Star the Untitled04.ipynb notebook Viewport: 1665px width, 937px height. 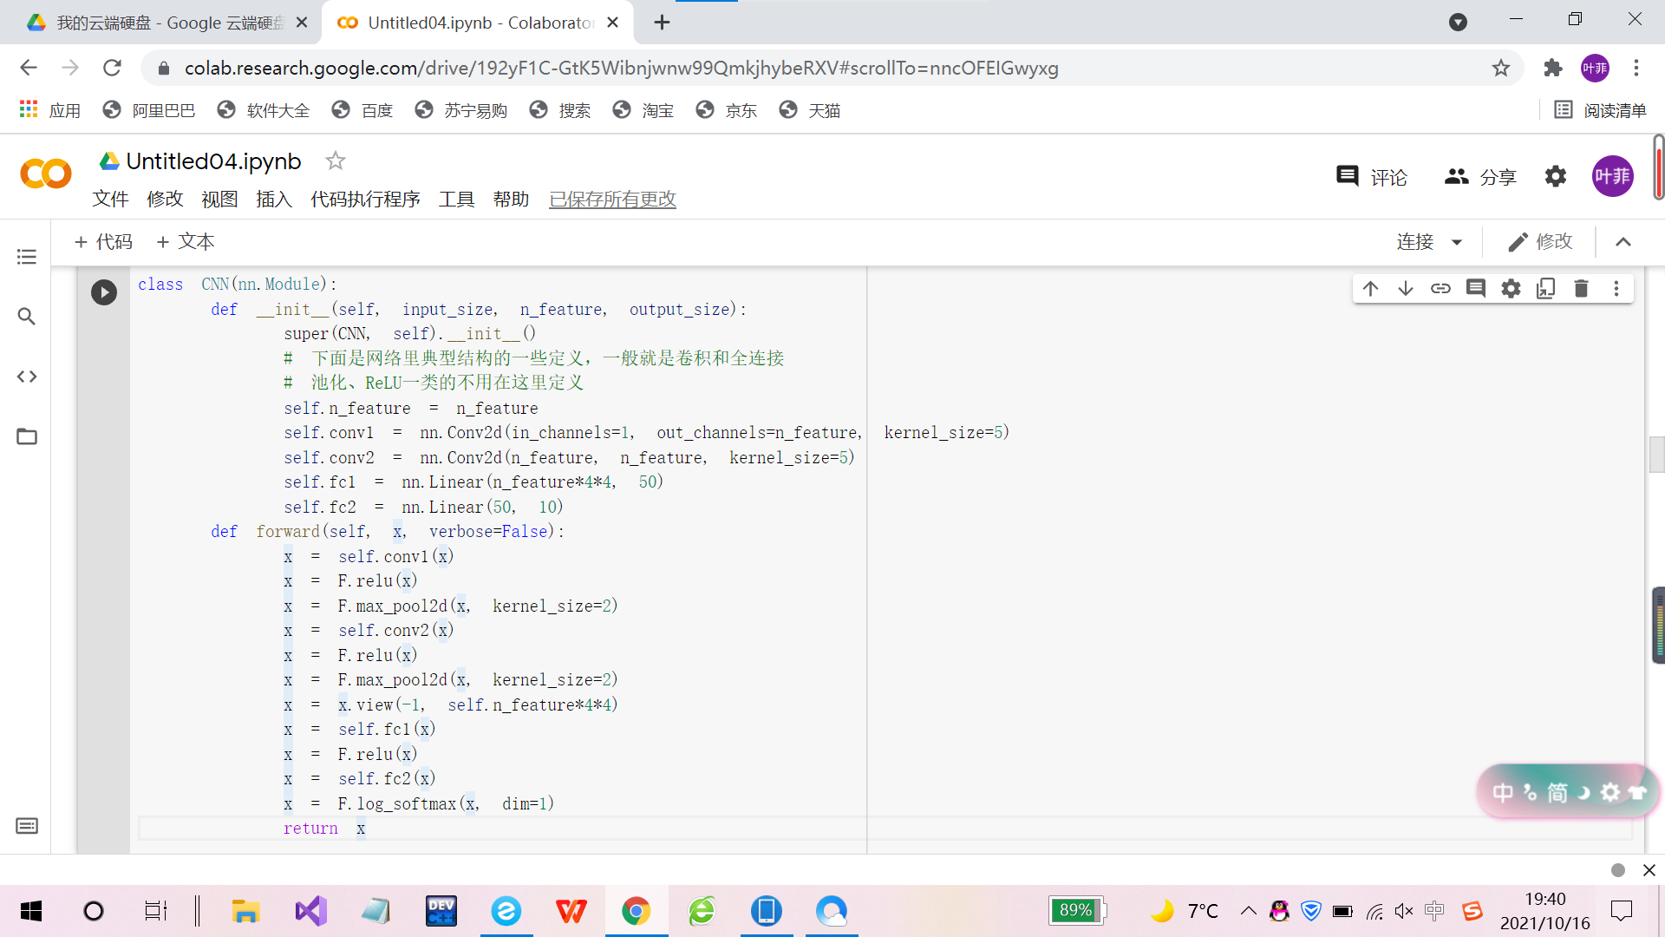point(335,161)
